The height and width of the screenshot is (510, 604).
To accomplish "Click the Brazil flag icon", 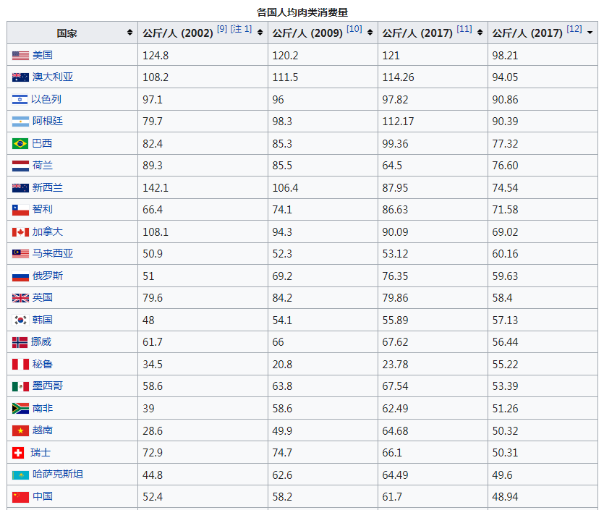I will click(20, 144).
